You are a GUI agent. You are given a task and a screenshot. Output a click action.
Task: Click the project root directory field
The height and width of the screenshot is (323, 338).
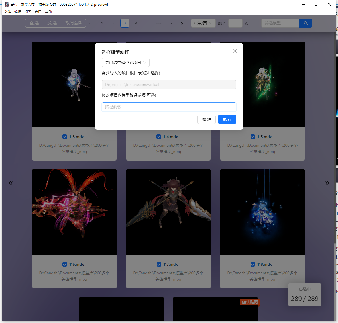coord(169,85)
